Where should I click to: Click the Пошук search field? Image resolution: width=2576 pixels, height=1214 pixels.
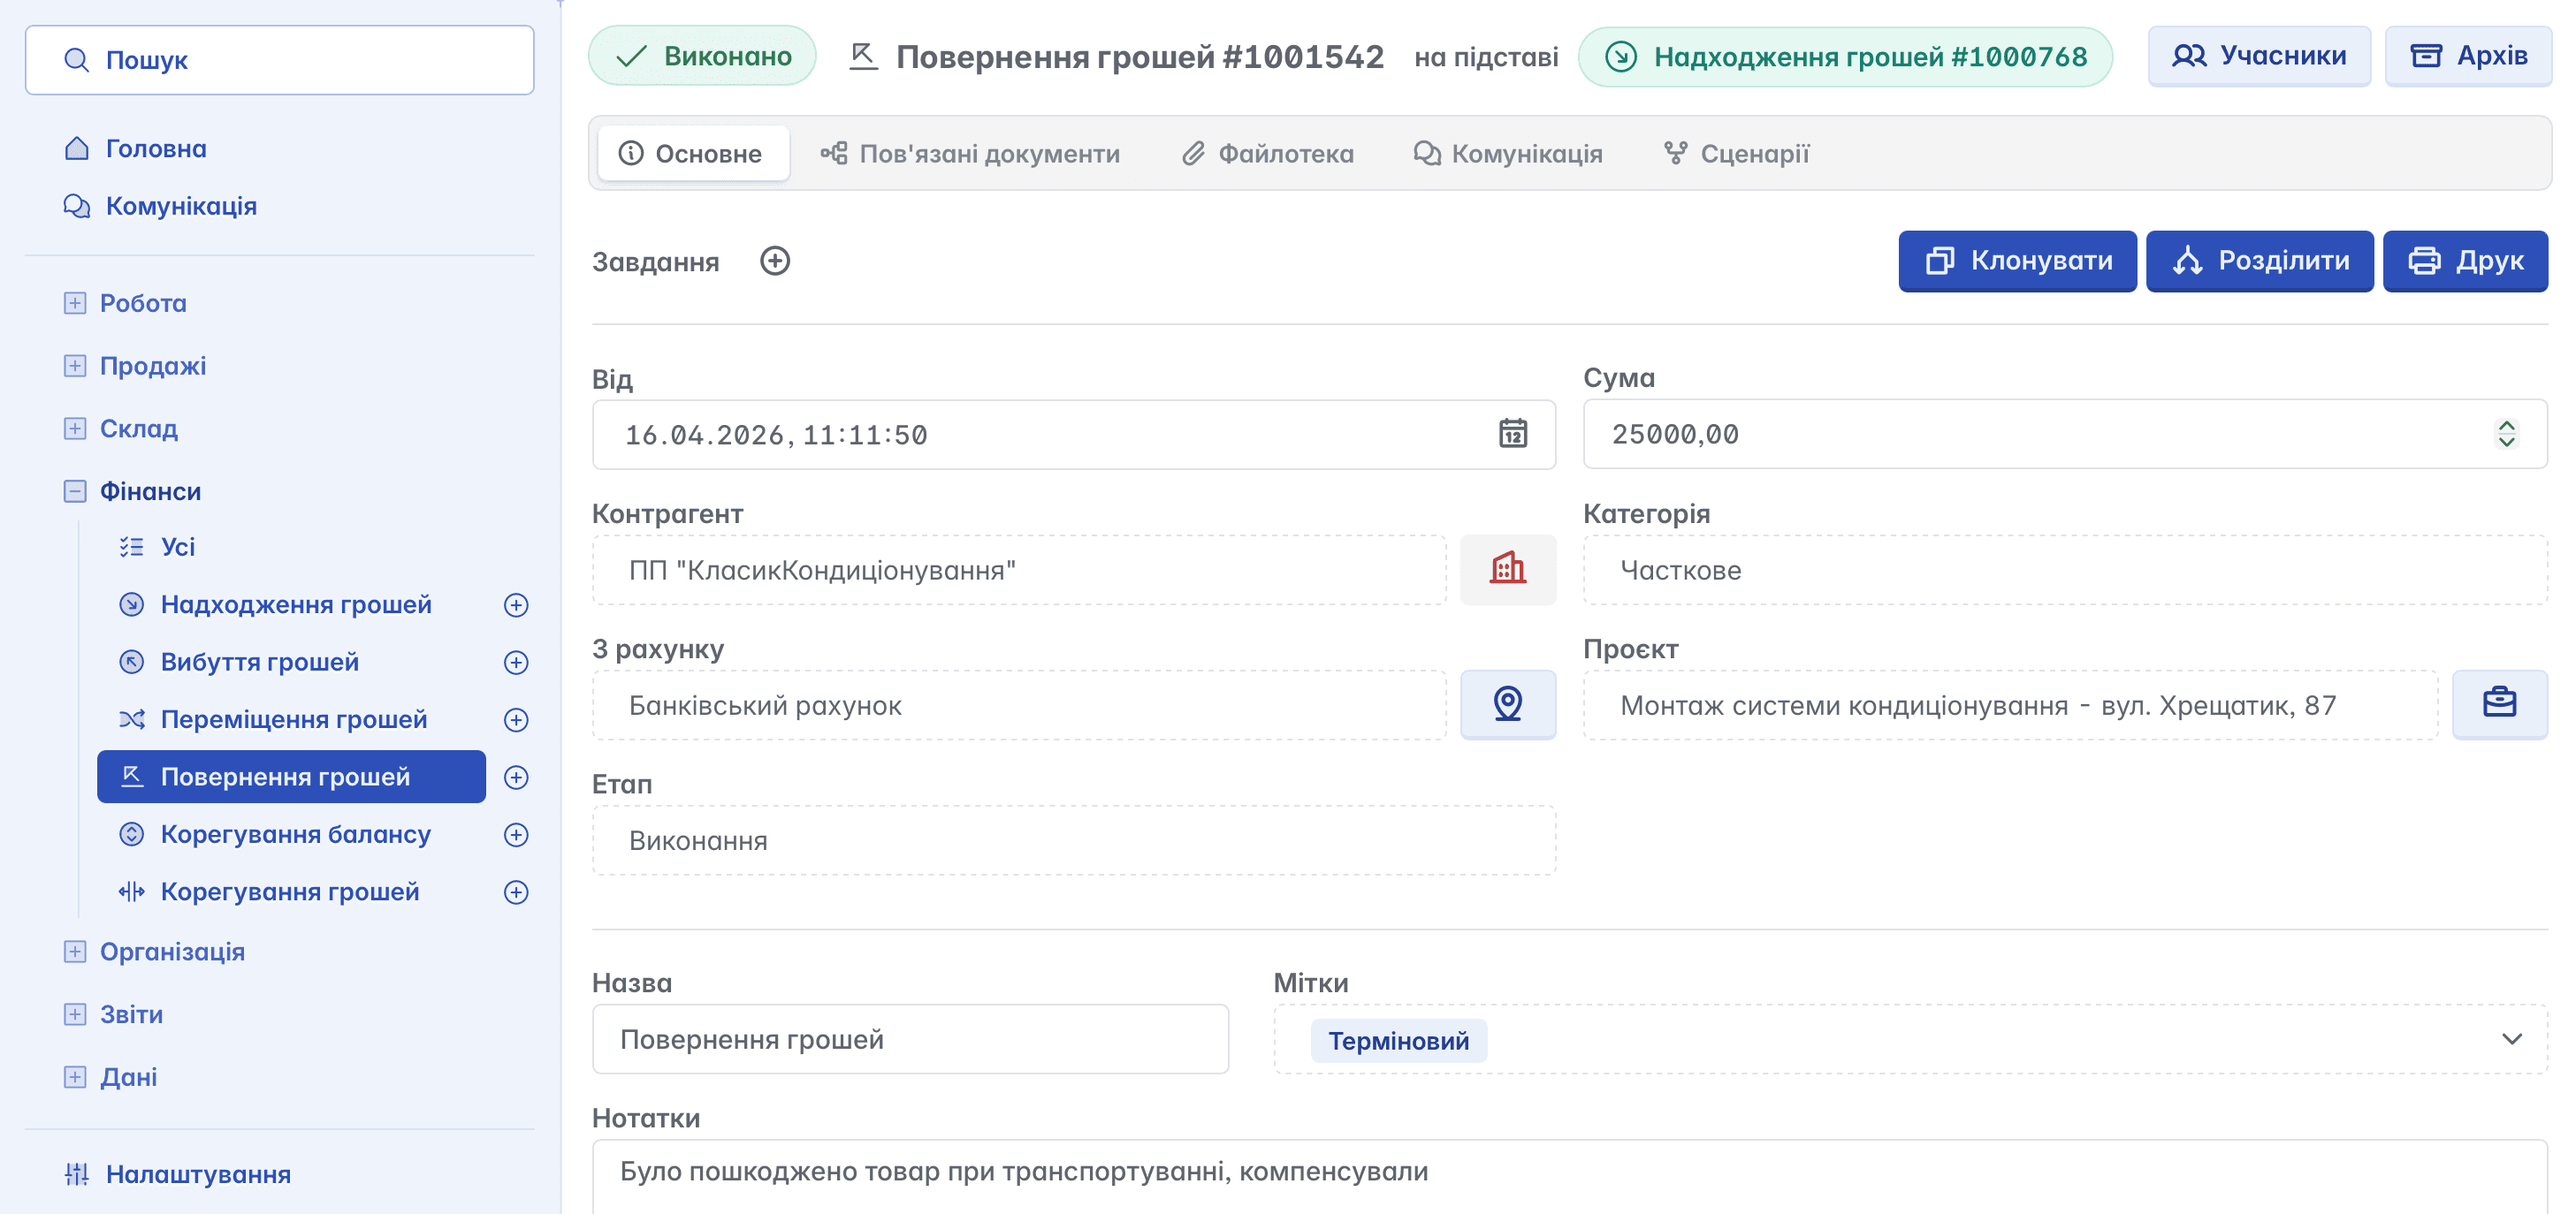tap(280, 60)
